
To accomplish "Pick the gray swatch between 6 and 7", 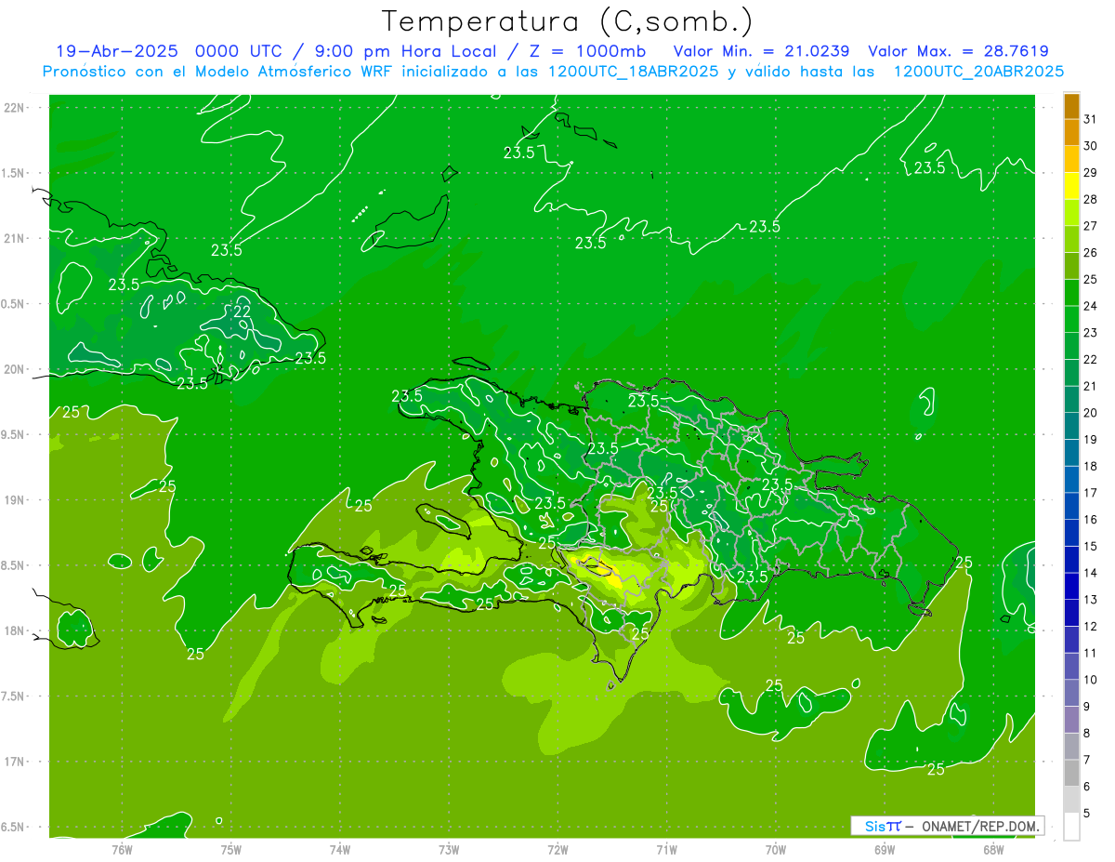I will (x=1071, y=773).
